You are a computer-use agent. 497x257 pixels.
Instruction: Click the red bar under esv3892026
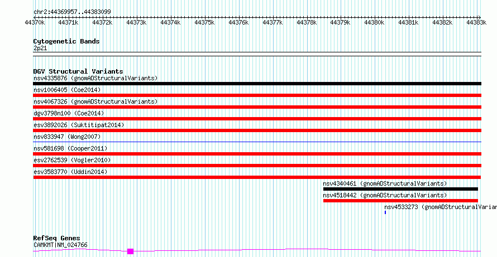(x=257, y=130)
